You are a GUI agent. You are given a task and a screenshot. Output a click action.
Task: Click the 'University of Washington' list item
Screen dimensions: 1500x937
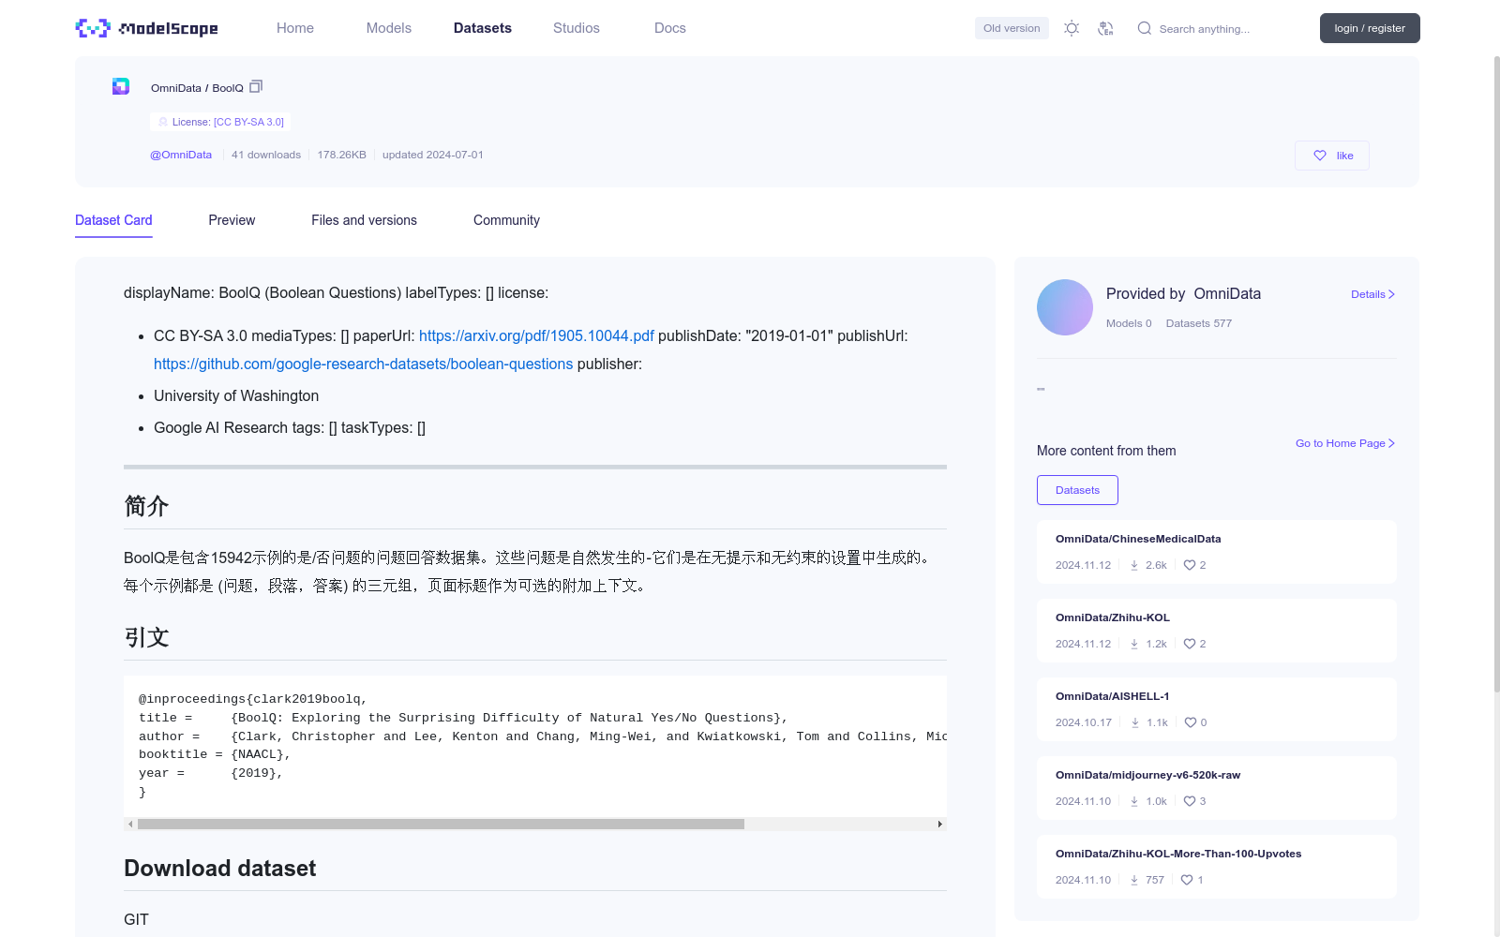coord(236,395)
